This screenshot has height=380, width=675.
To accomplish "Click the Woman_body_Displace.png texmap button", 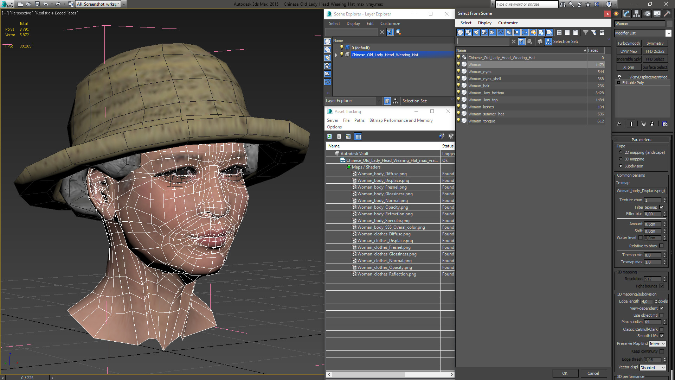I will click(x=641, y=191).
